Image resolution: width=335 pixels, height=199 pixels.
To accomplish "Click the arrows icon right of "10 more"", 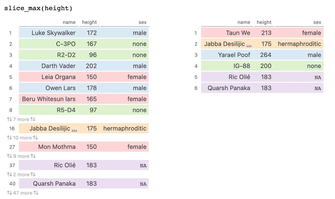I will (35, 138).
